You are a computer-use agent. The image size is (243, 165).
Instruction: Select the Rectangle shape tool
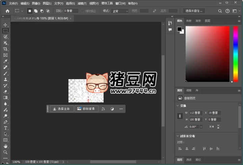5,140
